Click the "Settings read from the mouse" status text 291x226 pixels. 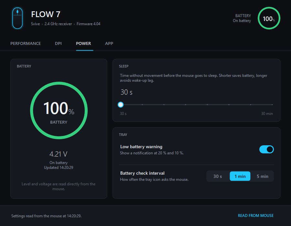click(46, 216)
